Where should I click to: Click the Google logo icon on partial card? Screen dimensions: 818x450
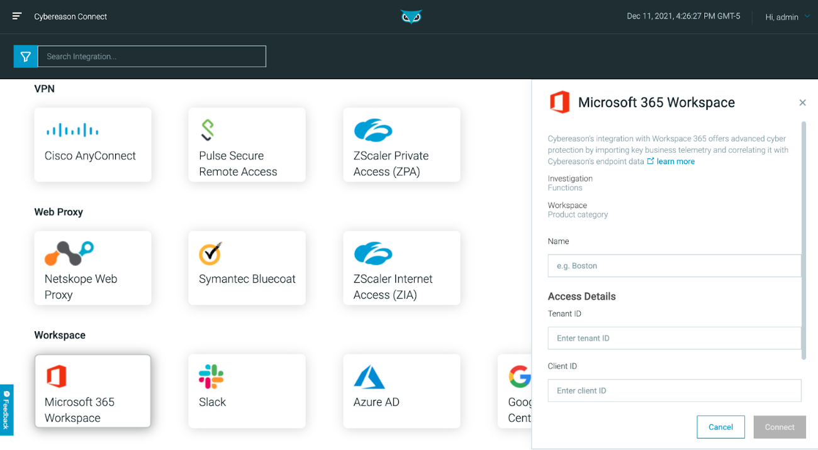click(520, 376)
